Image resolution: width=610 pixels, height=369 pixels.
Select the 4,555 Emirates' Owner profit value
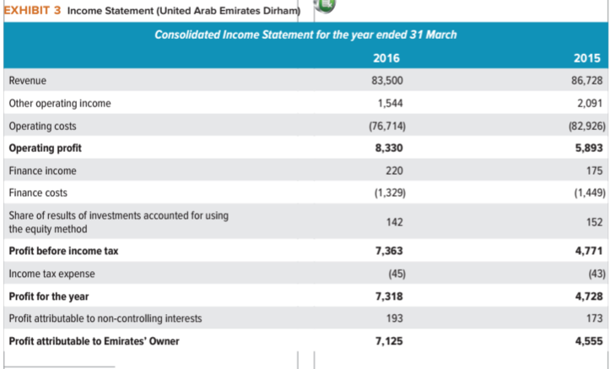(x=589, y=341)
